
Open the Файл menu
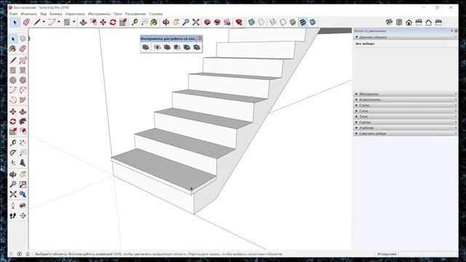point(13,14)
